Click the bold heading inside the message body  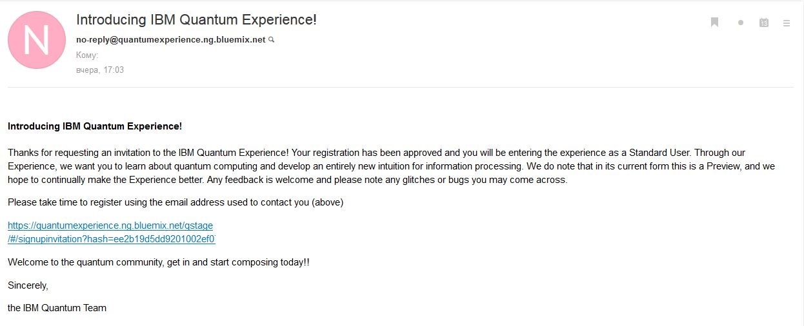pyautogui.click(x=95, y=126)
